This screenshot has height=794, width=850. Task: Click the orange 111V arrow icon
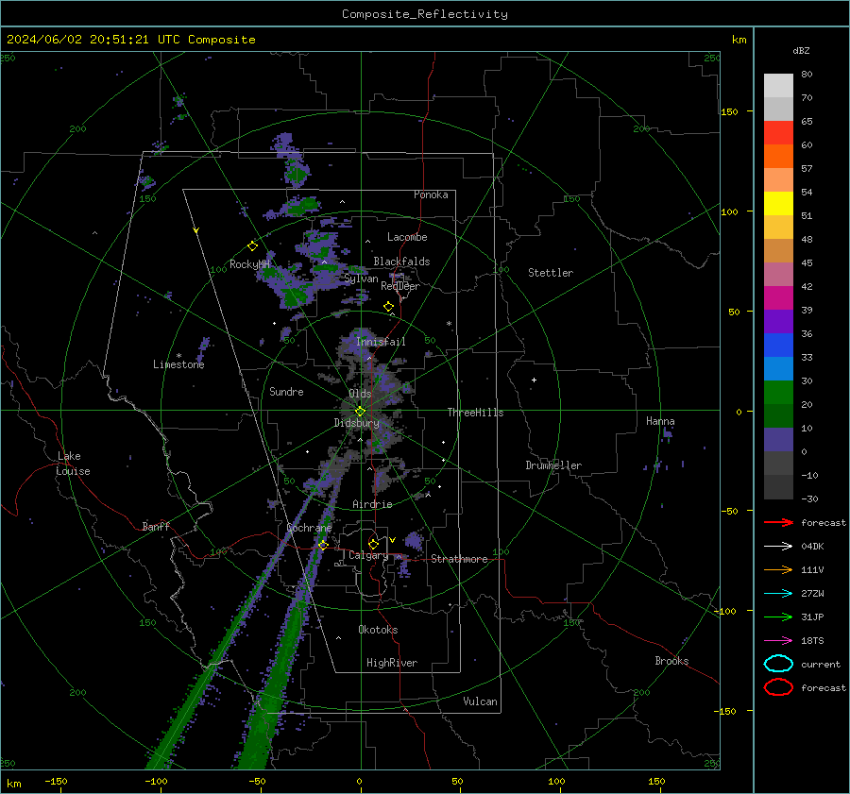pos(778,569)
